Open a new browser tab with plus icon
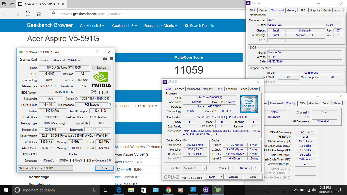The image size is (347, 195). tap(71, 4)
